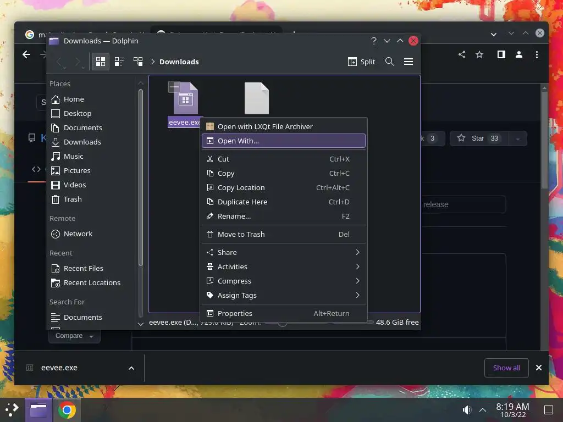
Task: Click the down chevron below the Places panel
Action: coord(141,324)
